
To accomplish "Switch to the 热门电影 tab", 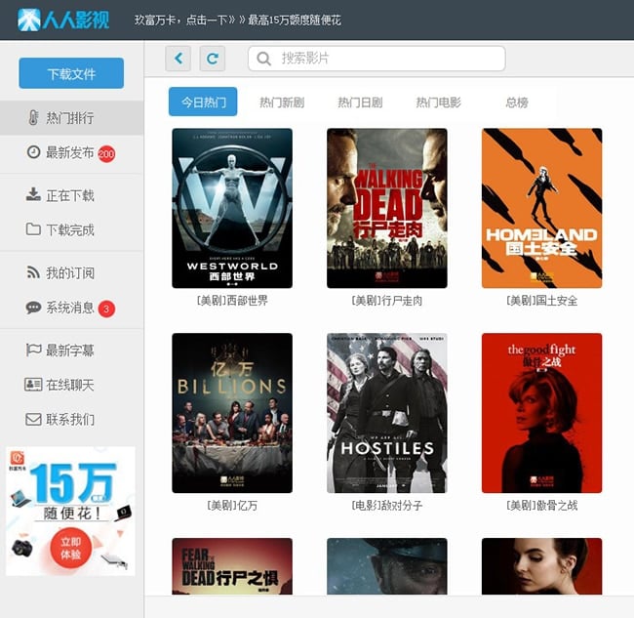I will [x=438, y=103].
